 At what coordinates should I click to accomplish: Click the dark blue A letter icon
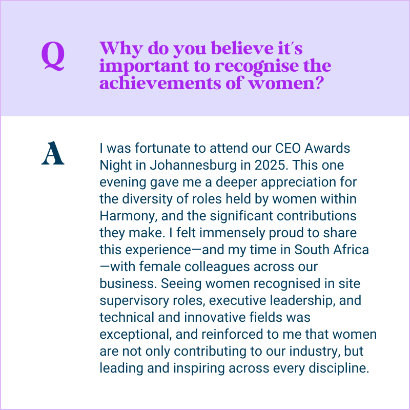coord(53,153)
